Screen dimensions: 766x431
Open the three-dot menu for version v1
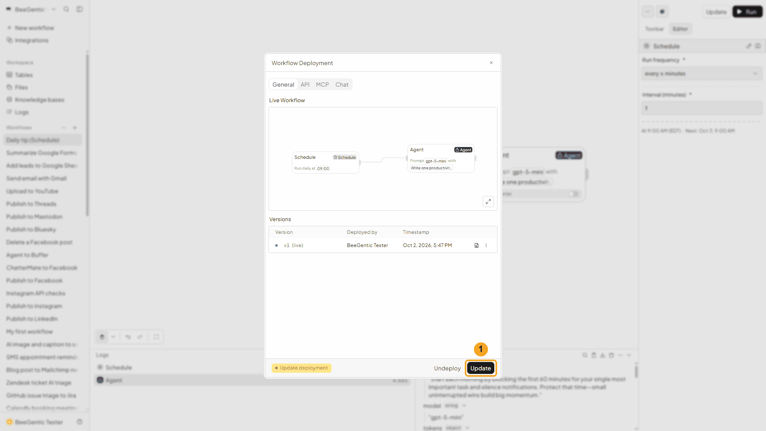[486, 245]
